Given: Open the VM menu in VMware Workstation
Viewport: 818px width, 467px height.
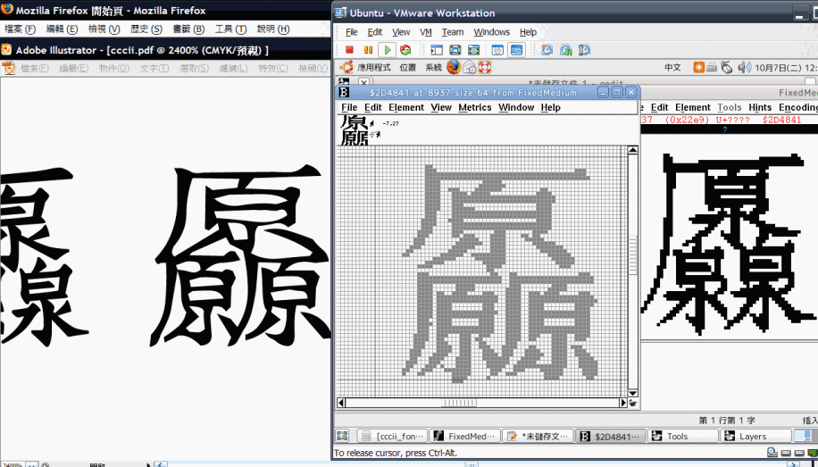Looking at the screenshot, I should click(426, 32).
